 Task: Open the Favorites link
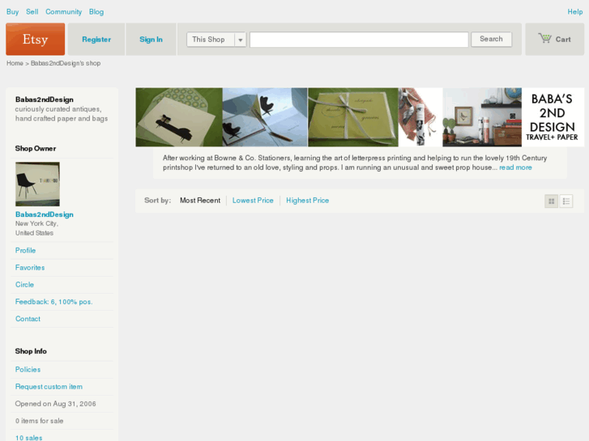(x=30, y=268)
